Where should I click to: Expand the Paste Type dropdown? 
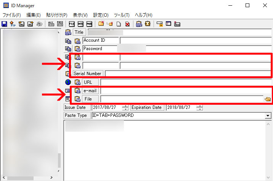click(268, 115)
